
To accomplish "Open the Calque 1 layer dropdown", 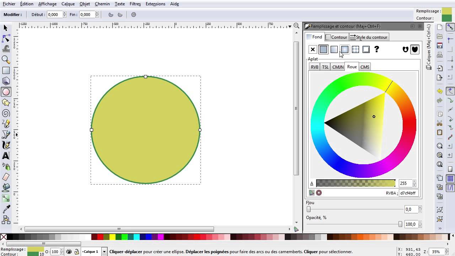I will coord(104,252).
